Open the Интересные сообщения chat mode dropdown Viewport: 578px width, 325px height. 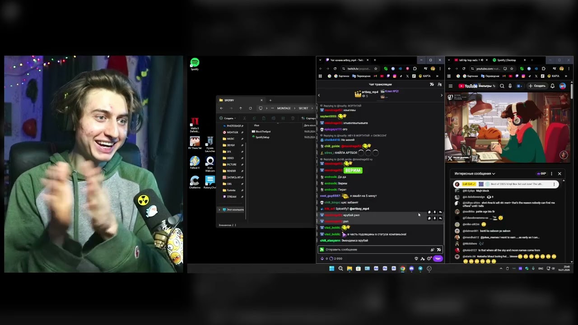[475, 174]
